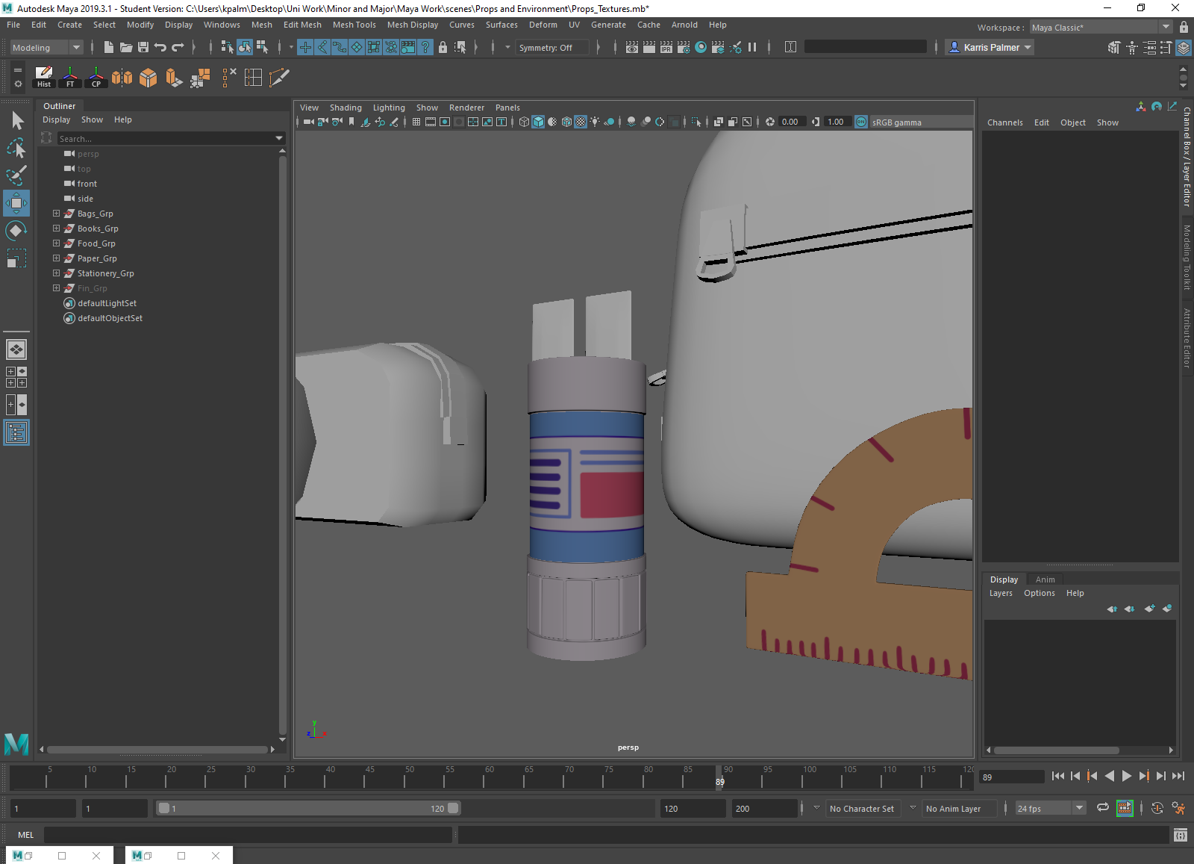Open the Modeling menu set dropdown
Viewport: 1194px width, 864px height.
(x=46, y=47)
